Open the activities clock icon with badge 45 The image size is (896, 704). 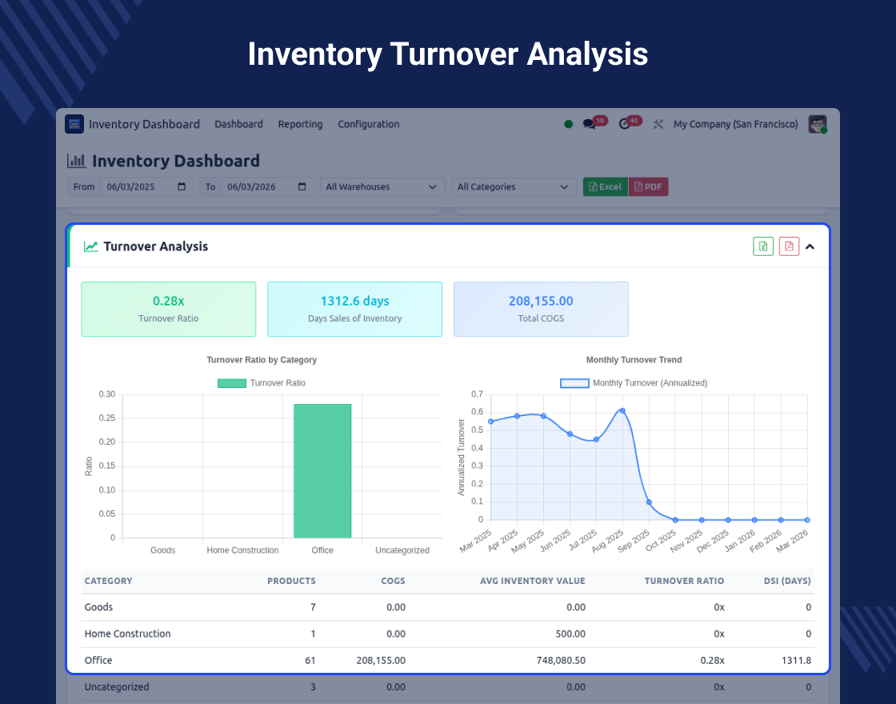(625, 124)
